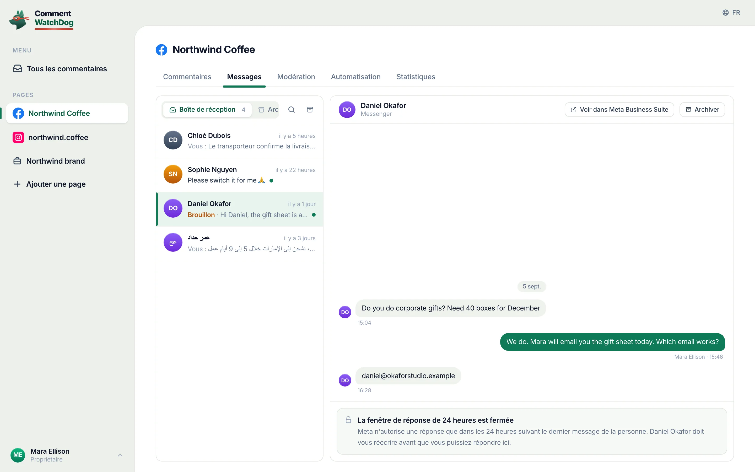Click the Archiver button
The width and height of the screenshot is (755, 472).
point(702,110)
